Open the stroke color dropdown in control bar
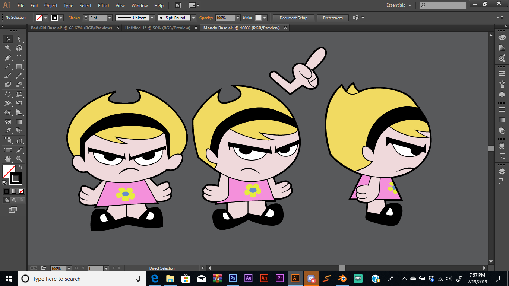509x286 pixels. coord(61,18)
